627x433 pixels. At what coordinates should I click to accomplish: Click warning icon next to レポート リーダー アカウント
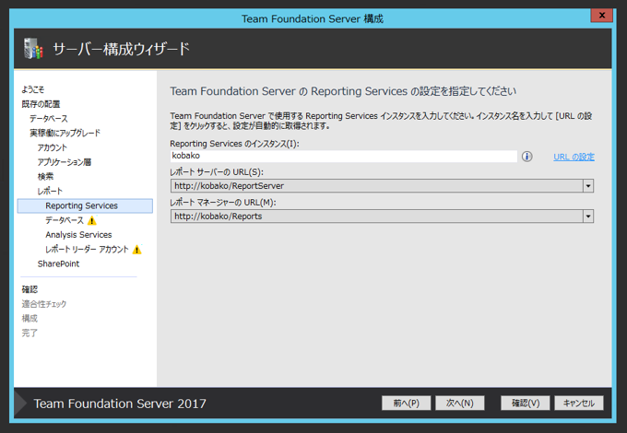pos(137,250)
